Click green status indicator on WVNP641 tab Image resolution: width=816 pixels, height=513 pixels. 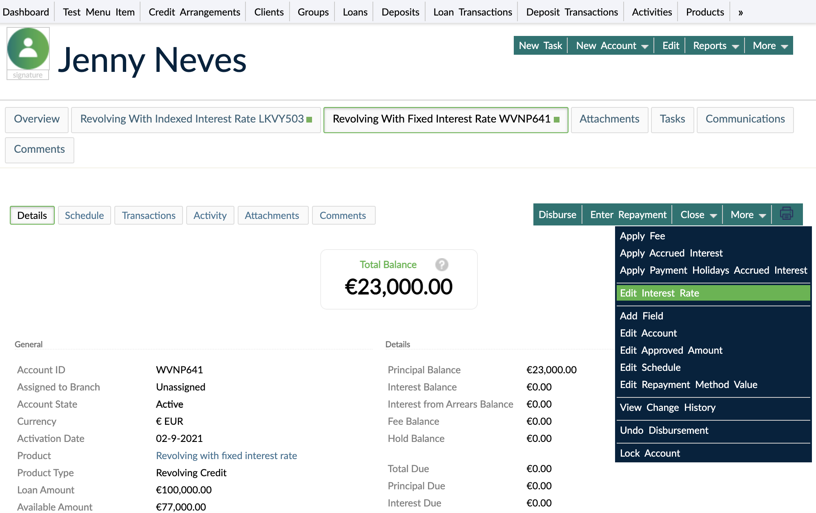557,120
